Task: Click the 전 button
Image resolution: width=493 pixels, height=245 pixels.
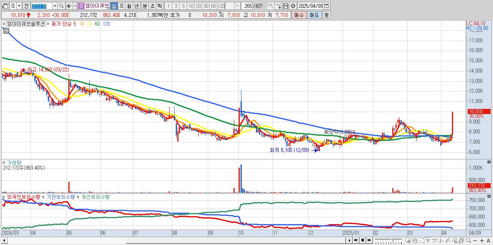Action: click(x=26, y=6)
